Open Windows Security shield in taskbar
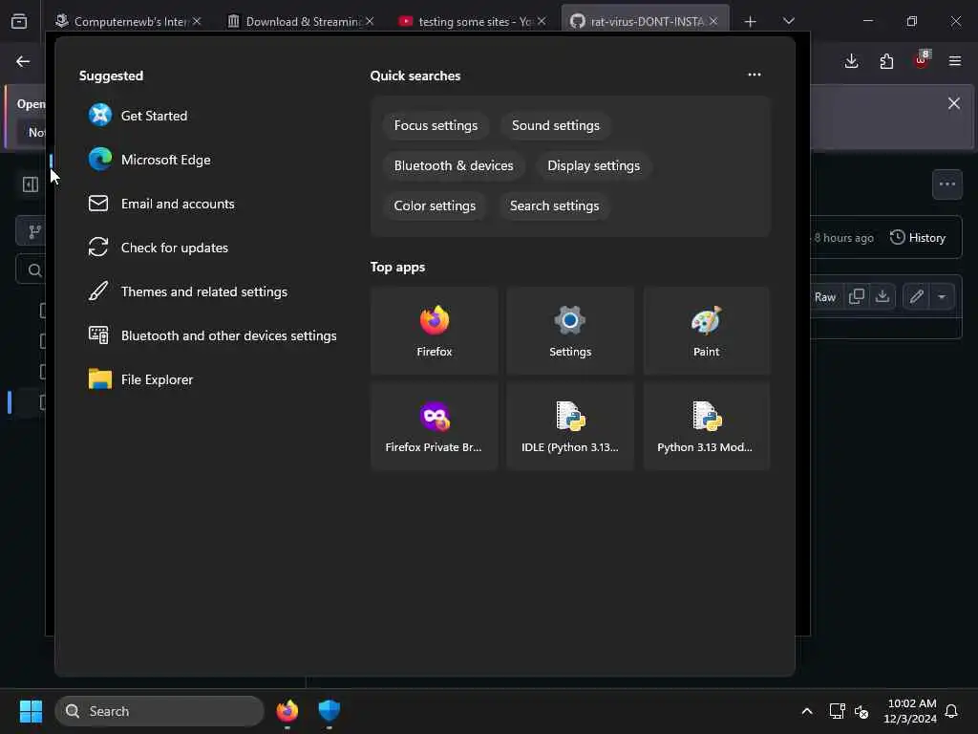The image size is (978, 734). click(x=329, y=711)
